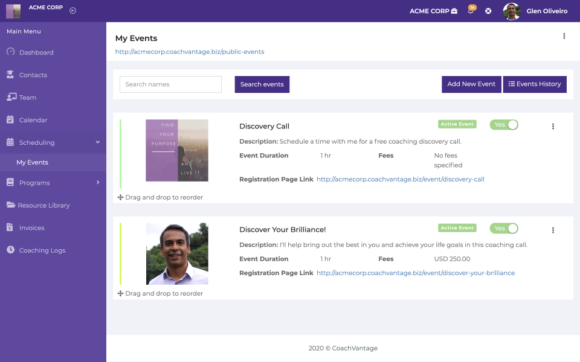This screenshot has width=580, height=362.
Task: Disable the Discover Your Brilliance event
Action: pyautogui.click(x=504, y=229)
